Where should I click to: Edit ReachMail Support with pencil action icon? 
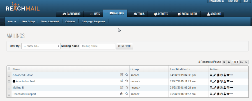tap(214, 94)
